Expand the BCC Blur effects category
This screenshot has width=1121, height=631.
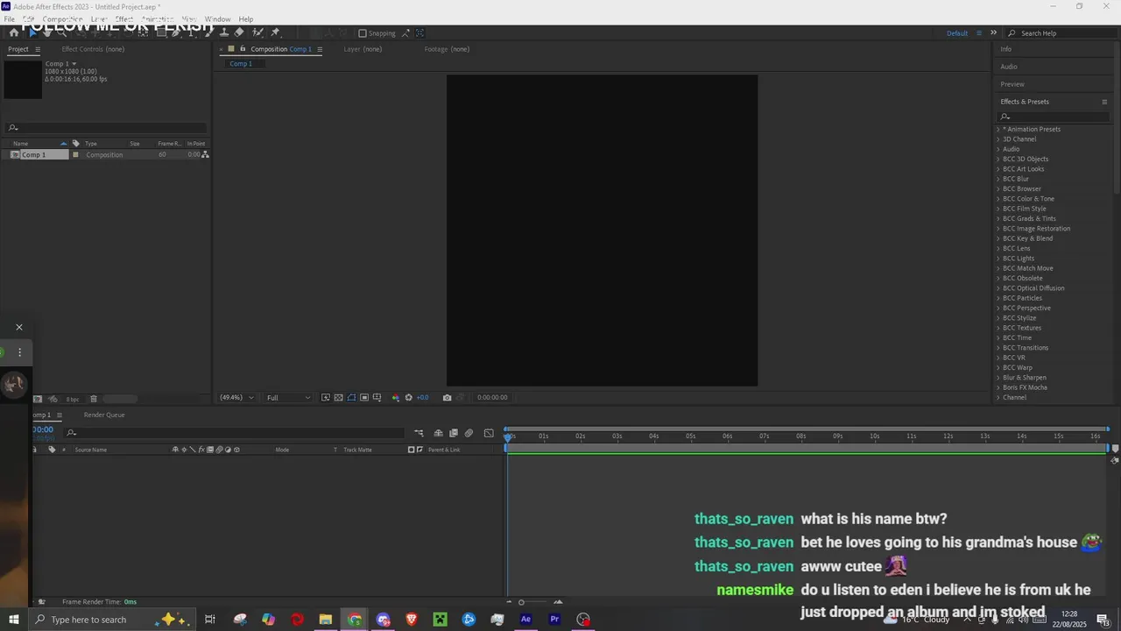pyautogui.click(x=998, y=179)
